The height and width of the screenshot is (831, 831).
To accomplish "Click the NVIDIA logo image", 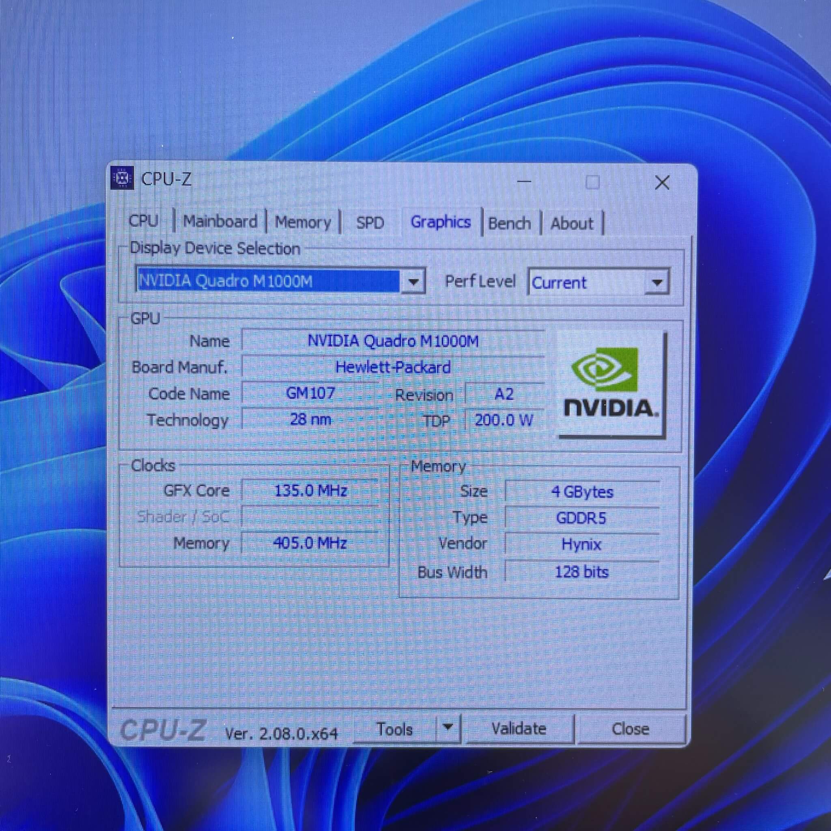I will pyautogui.click(x=611, y=384).
